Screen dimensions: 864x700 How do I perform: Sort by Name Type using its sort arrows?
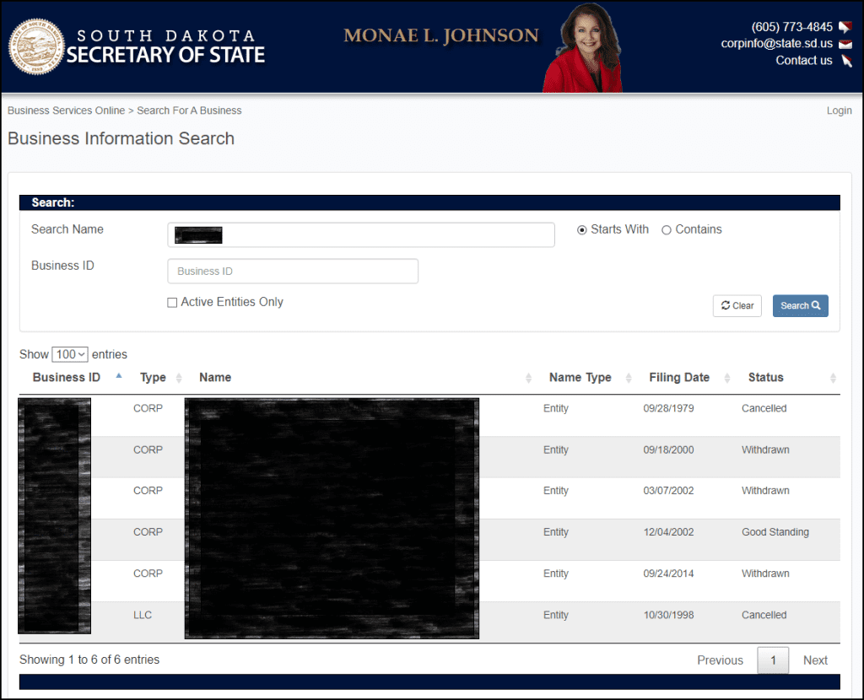tap(629, 378)
